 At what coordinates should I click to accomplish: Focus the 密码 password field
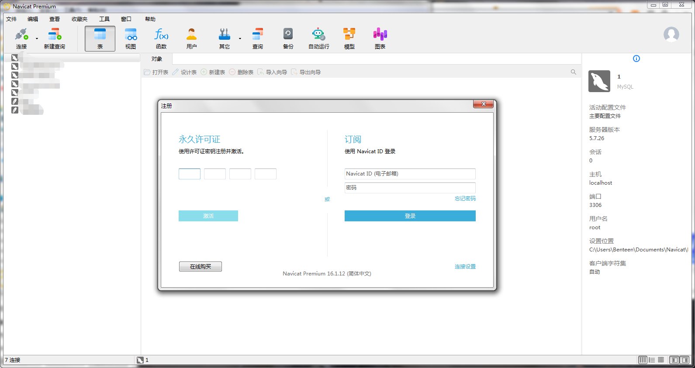tap(410, 188)
